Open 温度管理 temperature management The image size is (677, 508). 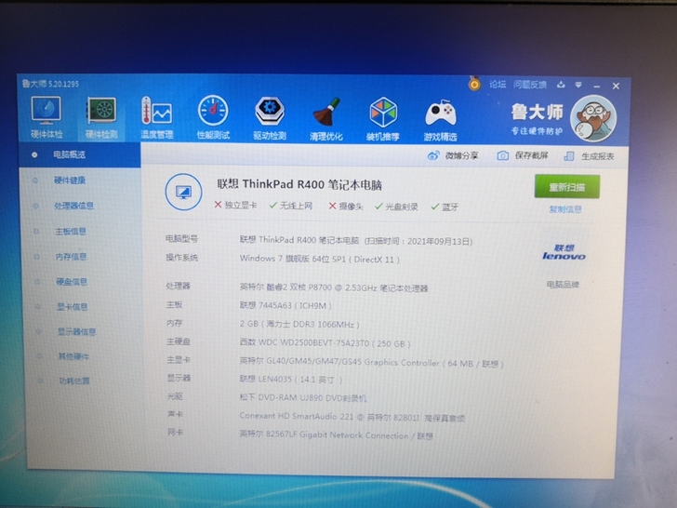coord(156,118)
